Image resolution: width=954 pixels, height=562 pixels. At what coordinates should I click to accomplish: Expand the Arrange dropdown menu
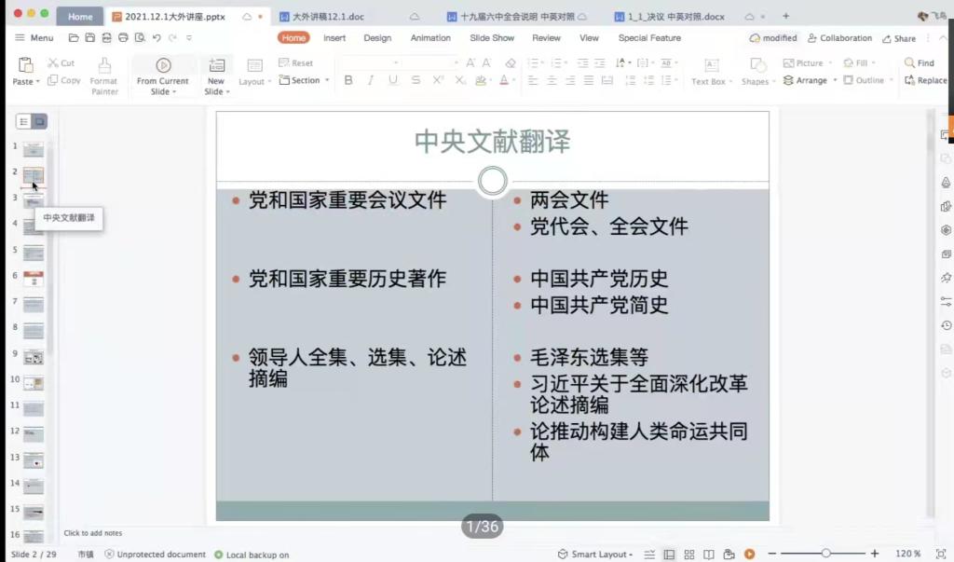point(807,81)
